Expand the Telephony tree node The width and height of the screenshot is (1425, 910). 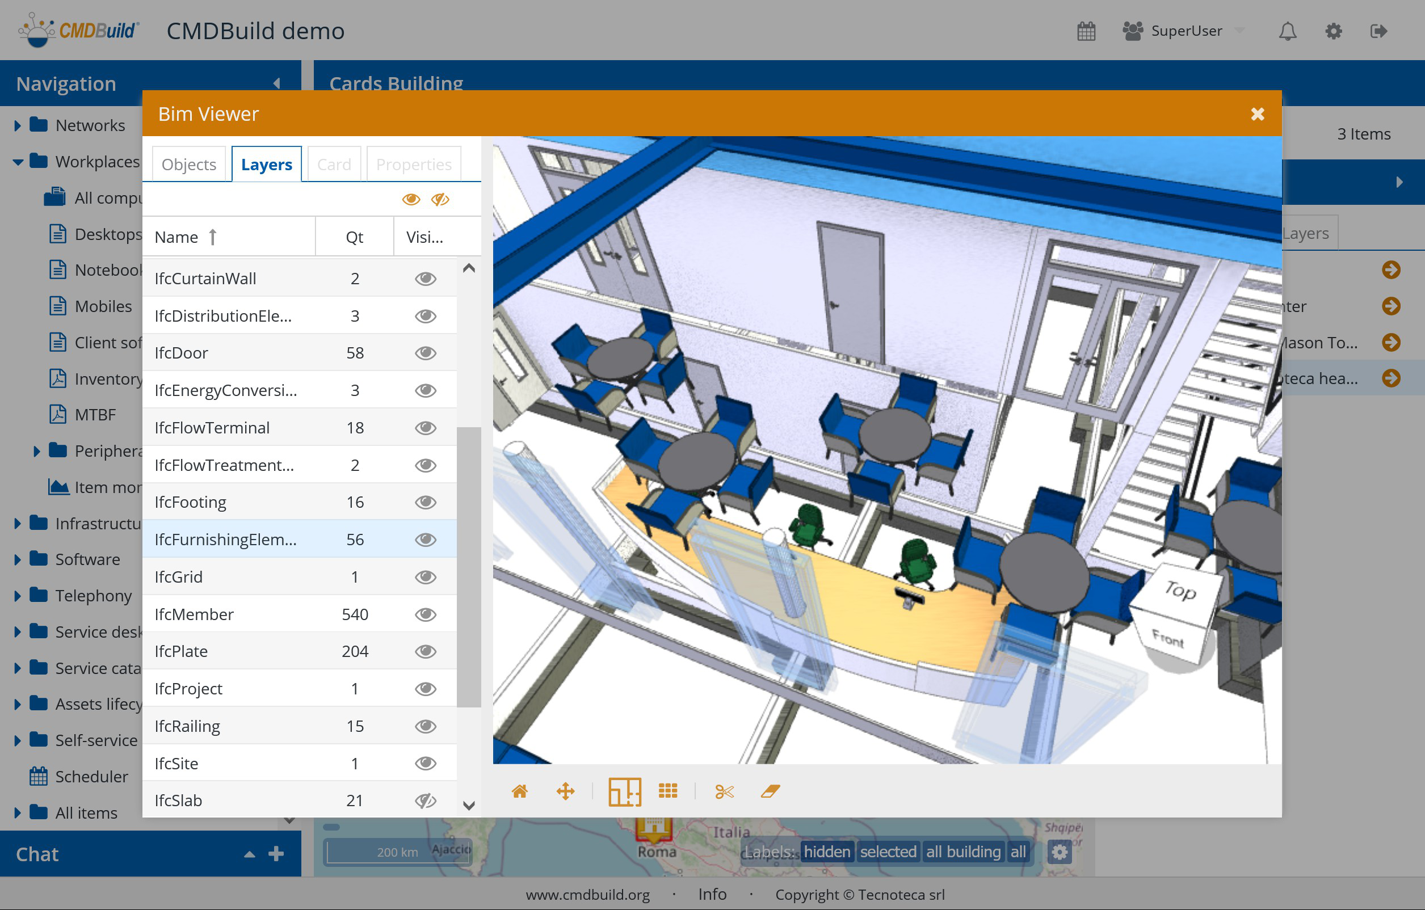[17, 595]
